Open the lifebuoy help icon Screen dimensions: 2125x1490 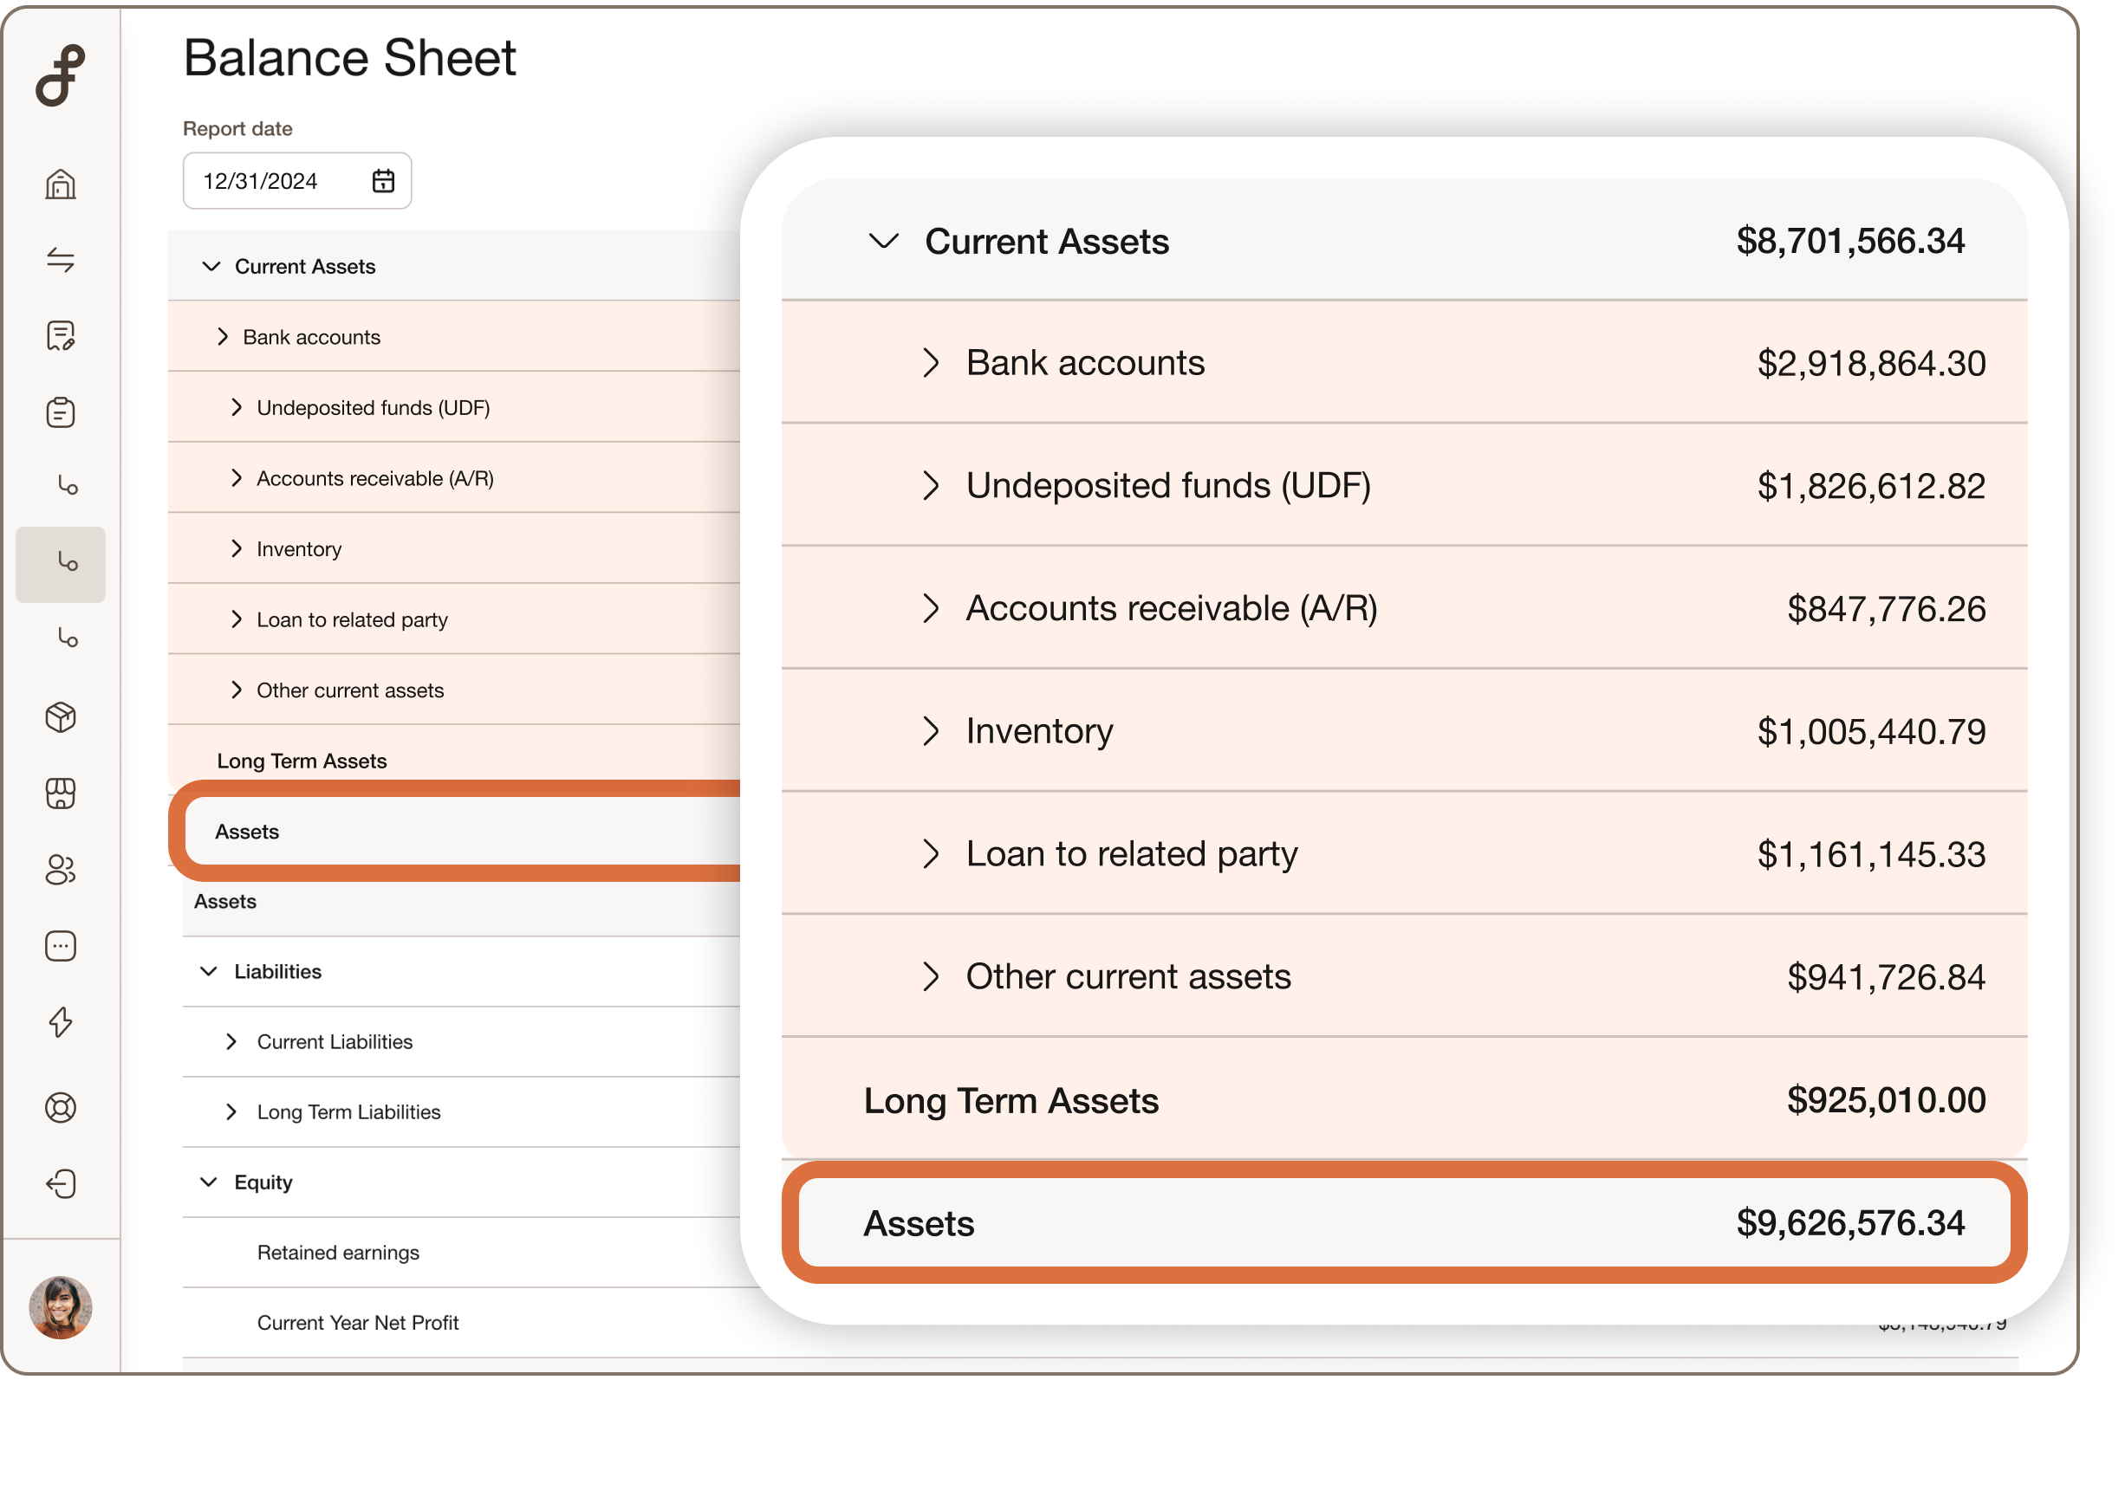(x=60, y=1107)
